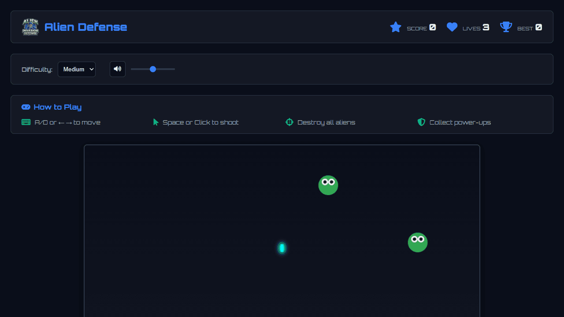The height and width of the screenshot is (317, 564).
Task: Click the cursor icon beside shoot instructions
Action: click(156, 122)
